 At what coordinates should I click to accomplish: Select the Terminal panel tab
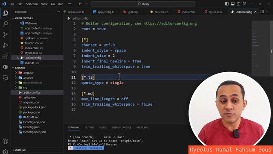tap(74, 127)
